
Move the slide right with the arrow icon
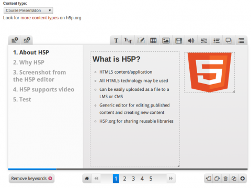pos(217,179)
